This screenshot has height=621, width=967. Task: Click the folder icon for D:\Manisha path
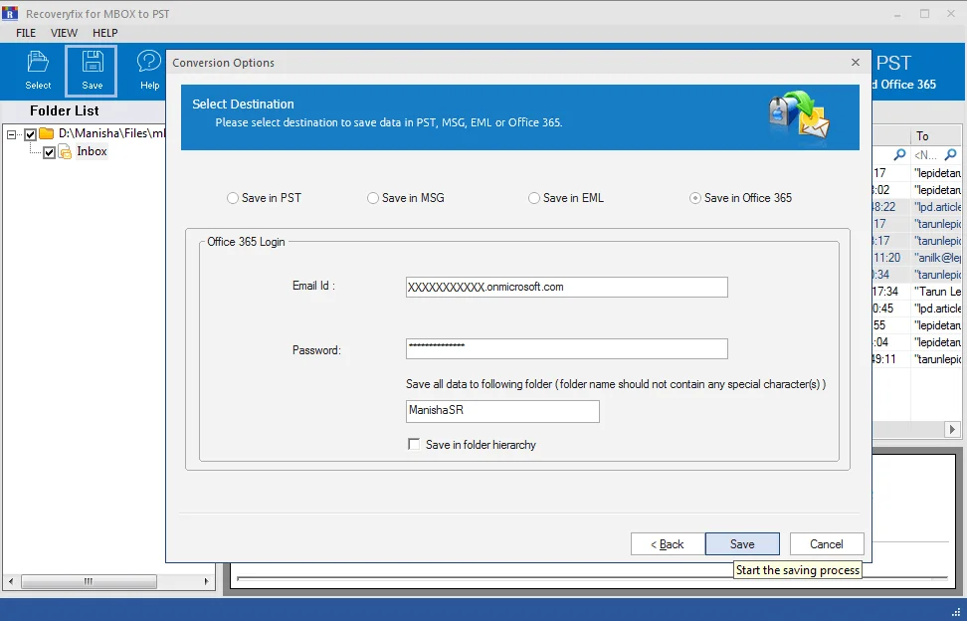coord(46,133)
